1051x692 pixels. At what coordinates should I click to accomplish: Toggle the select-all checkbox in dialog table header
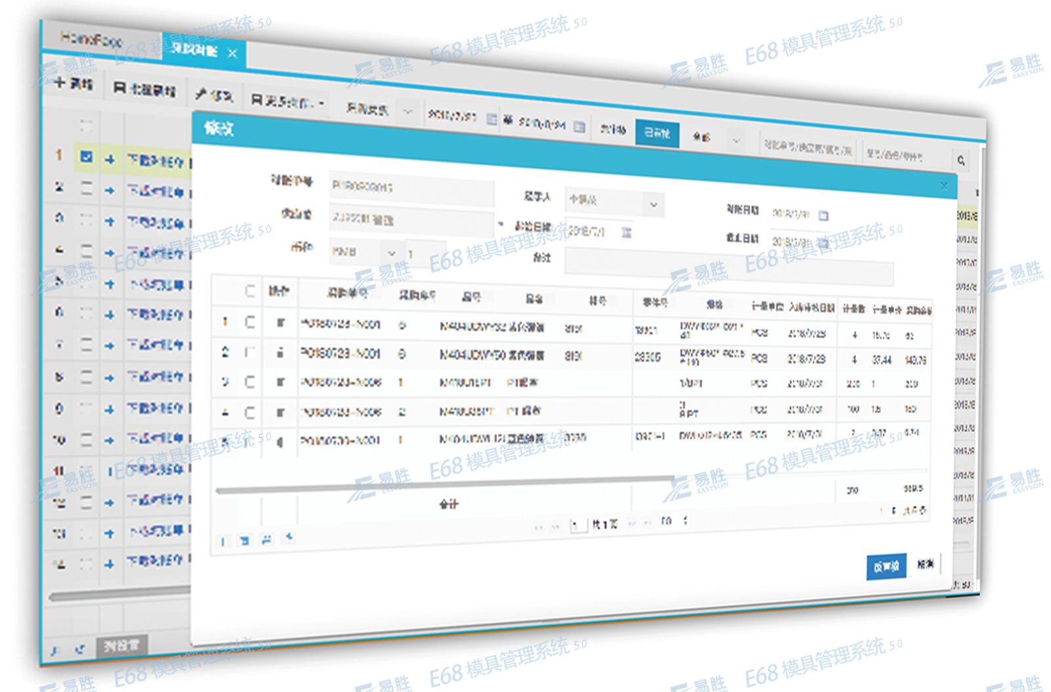click(250, 291)
